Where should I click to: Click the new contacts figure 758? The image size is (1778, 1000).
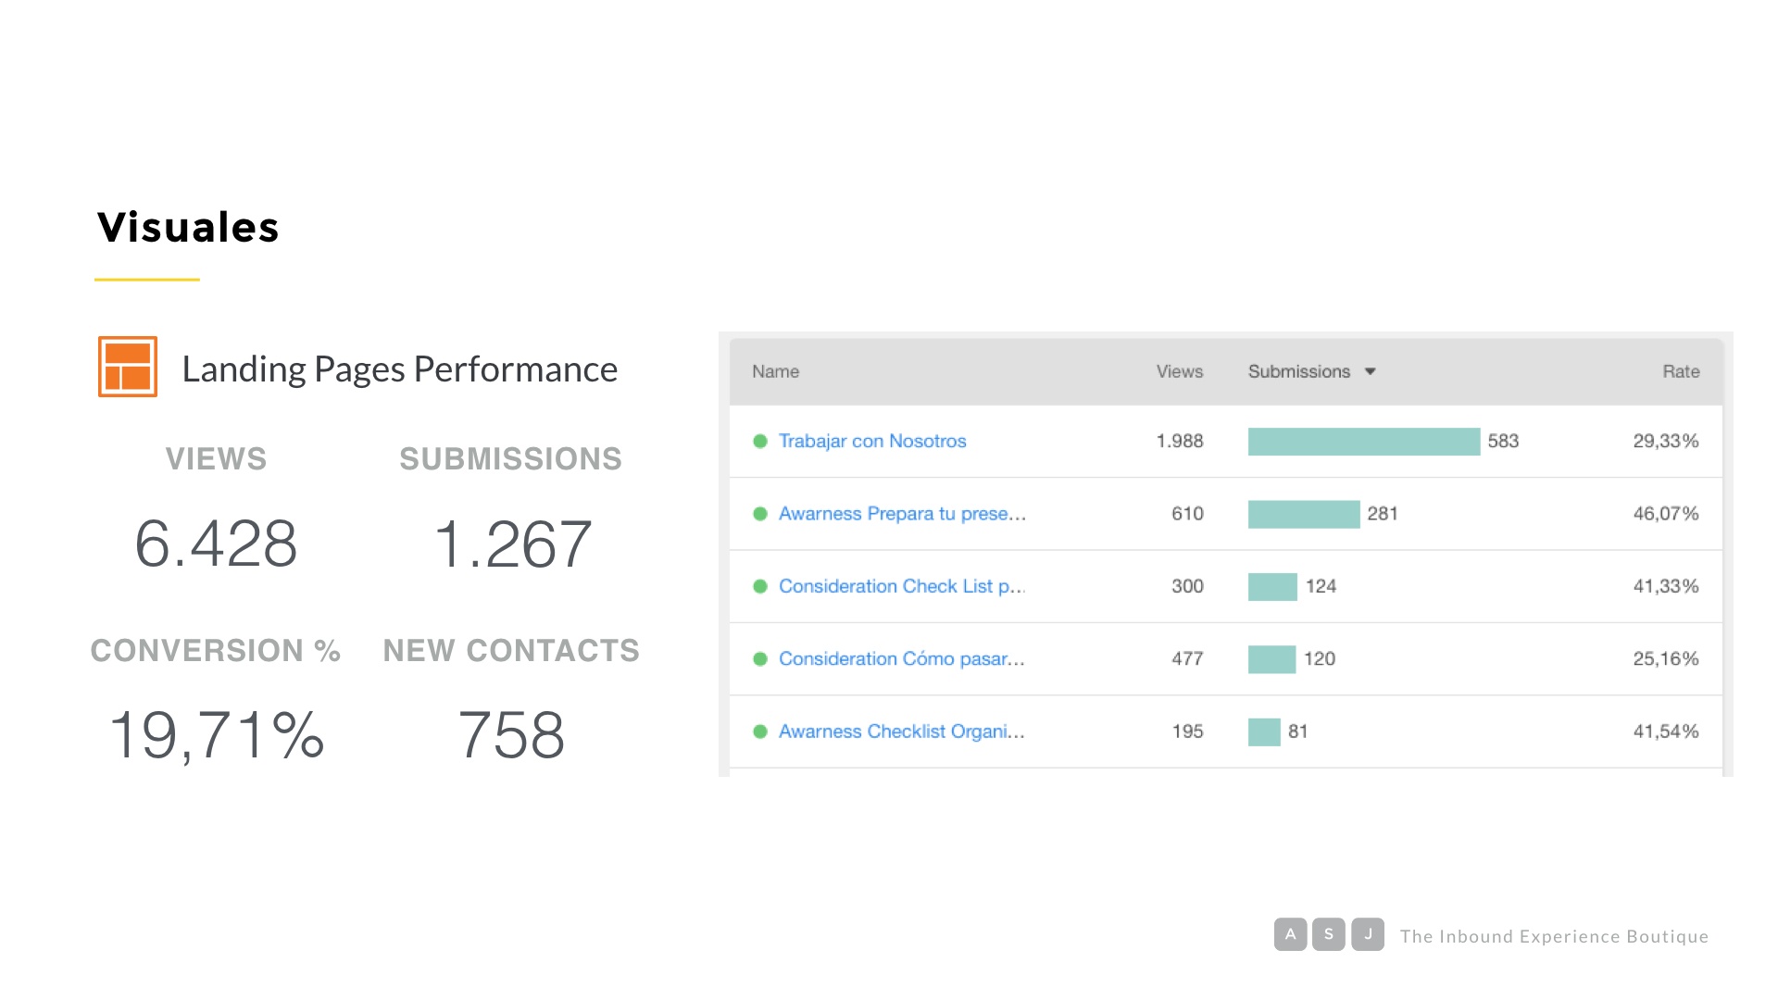511,735
